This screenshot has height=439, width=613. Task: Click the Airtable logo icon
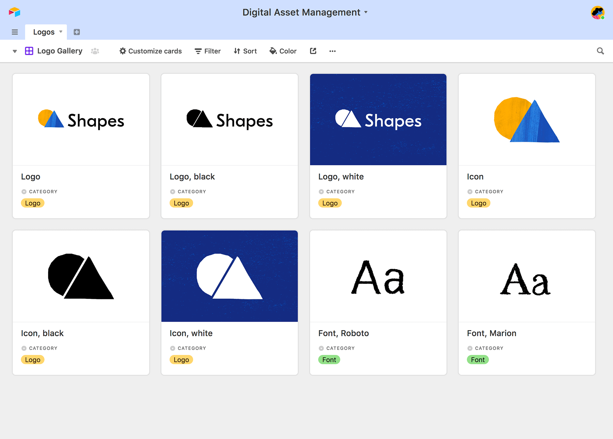(x=14, y=12)
